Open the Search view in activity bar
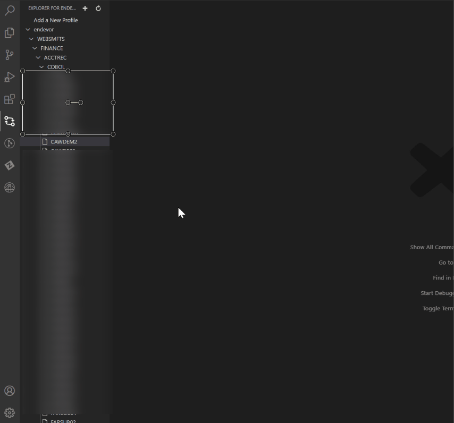 click(10, 11)
